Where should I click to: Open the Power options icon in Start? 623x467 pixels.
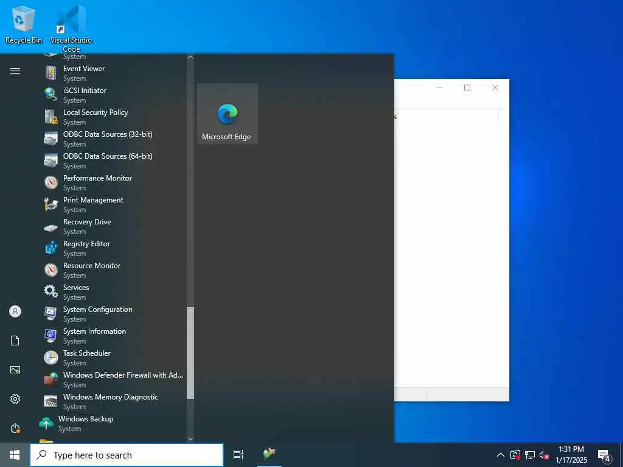(x=15, y=428)
